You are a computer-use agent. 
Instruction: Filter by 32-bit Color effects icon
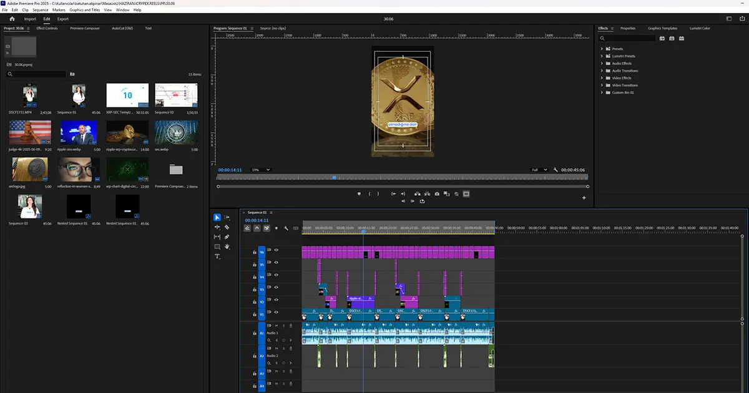[x=672, y=39]
